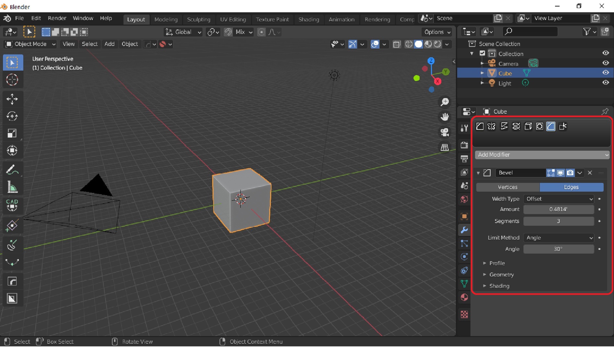Toggle Bevel modifier render visibility
This screenshot has height=347, width=614.
point(570,173)
